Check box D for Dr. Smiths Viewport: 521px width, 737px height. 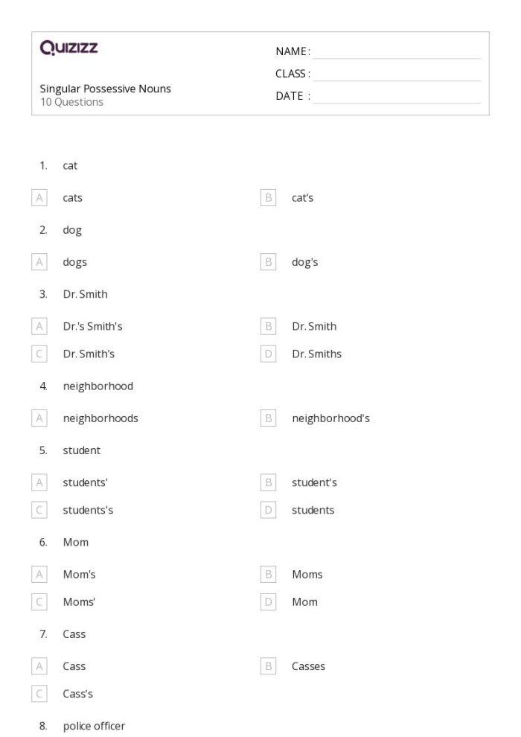pyautogui.click(x=269, y=354)
